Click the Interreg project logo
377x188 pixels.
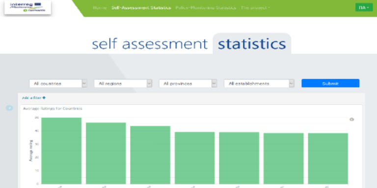(x=27, y=7)
